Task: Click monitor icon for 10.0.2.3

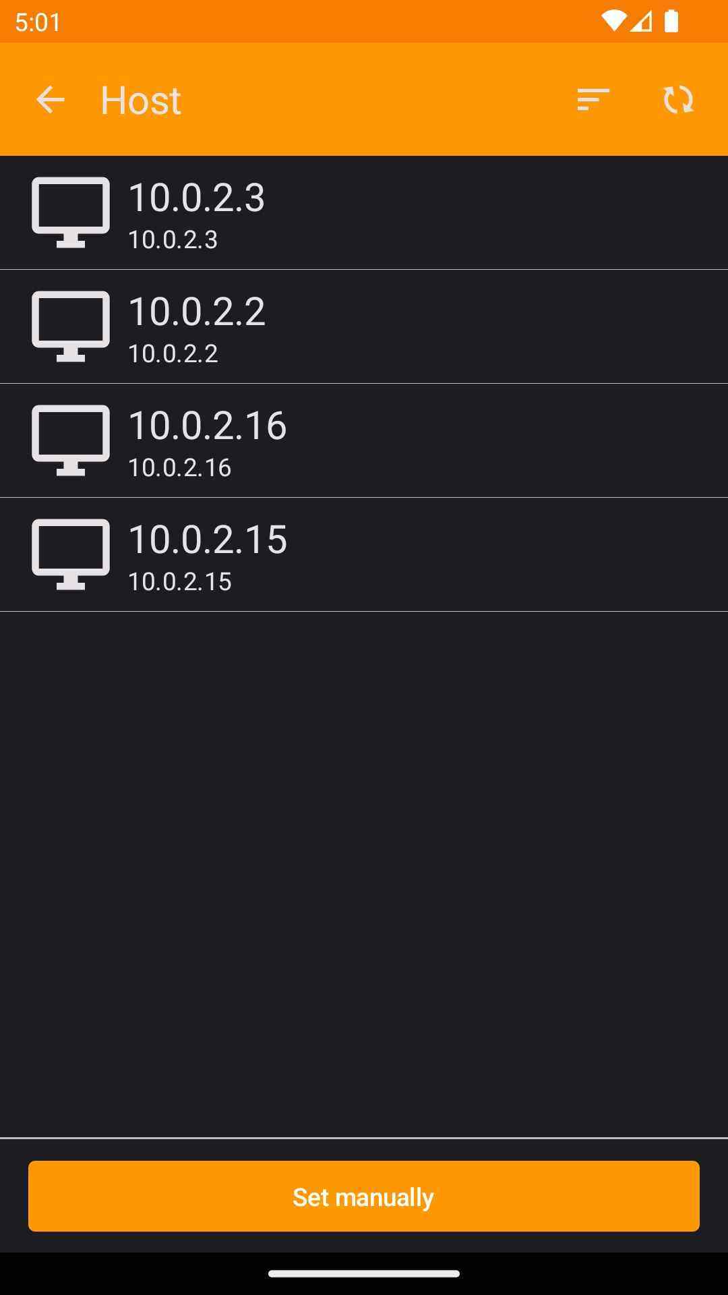Action: pyautogui.click(x=71, y=212)
